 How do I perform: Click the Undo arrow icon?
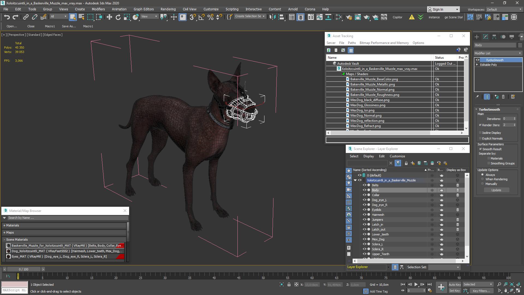[x=7, y=17]
